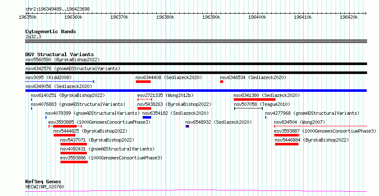Click the nsv4277968 (gnomADStructuralVariants) label
Image resolution: width=379 pixels, height=196 pixels.
coord(312,113)
